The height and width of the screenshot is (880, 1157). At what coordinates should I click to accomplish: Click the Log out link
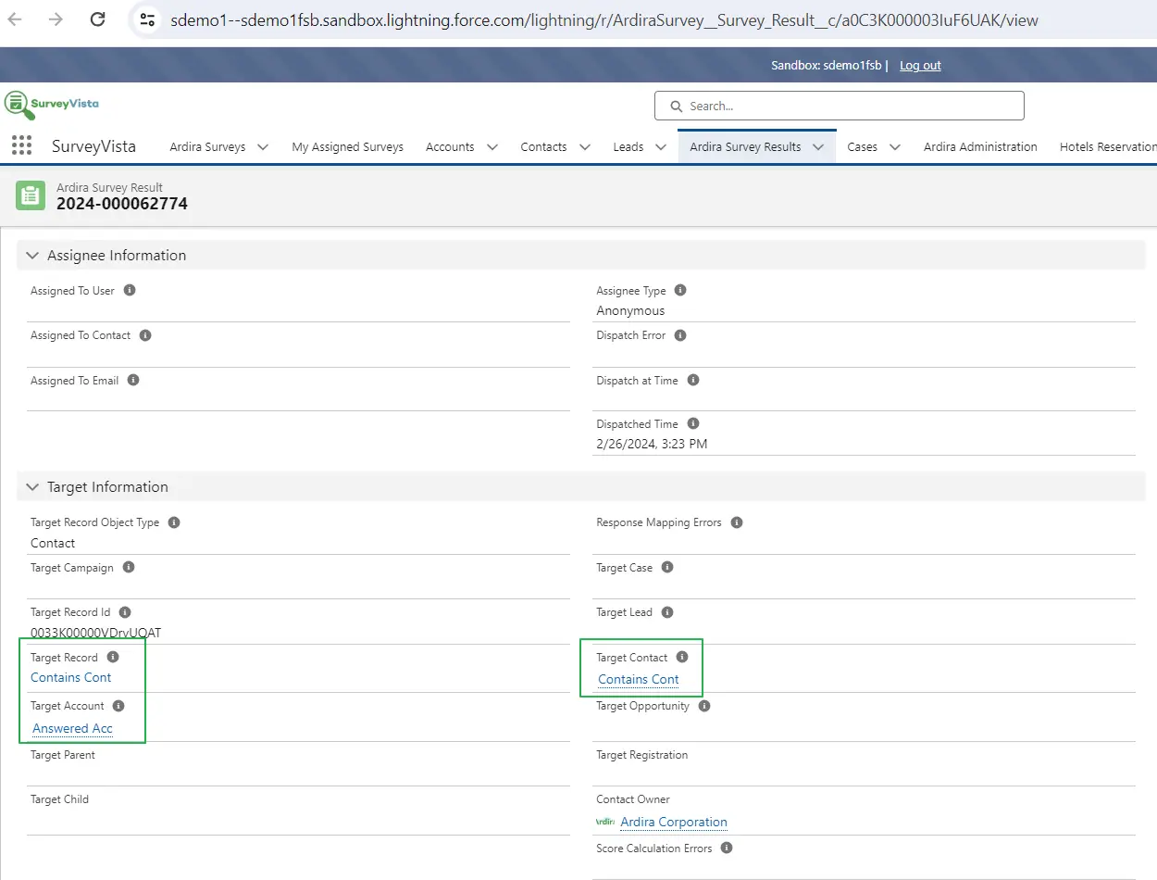point(920,65)
